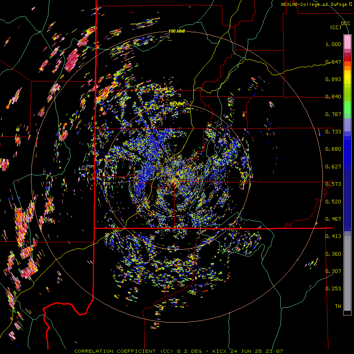Select the 1.000 scale value
Screen dimensions: 354x354
(333, 44)
